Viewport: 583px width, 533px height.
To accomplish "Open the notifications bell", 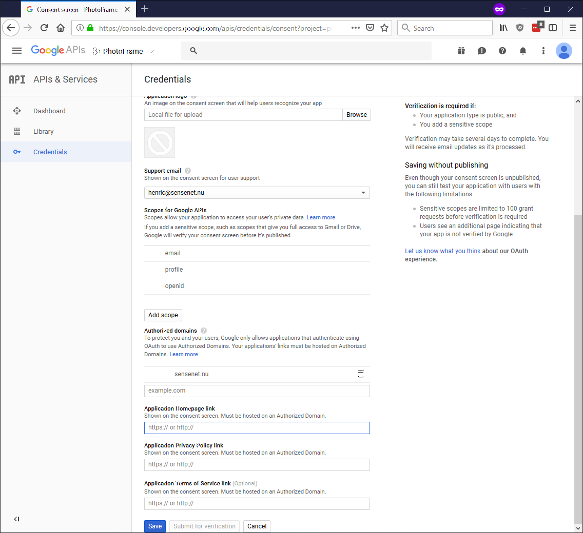I will tap(523, 51).
